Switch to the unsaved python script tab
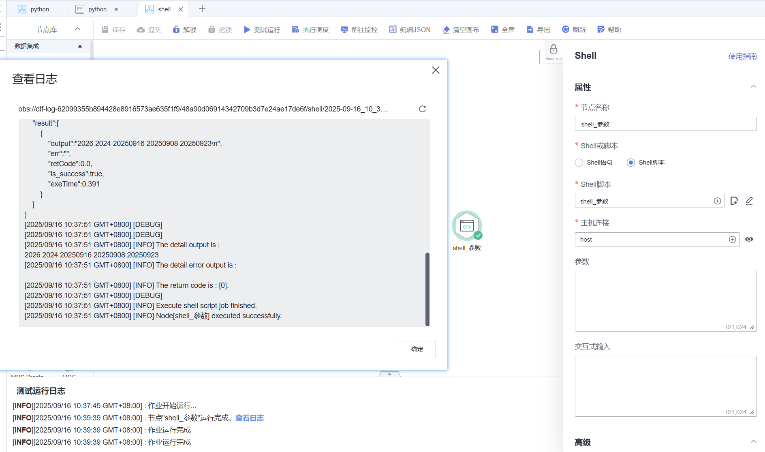 pos(97,9)
